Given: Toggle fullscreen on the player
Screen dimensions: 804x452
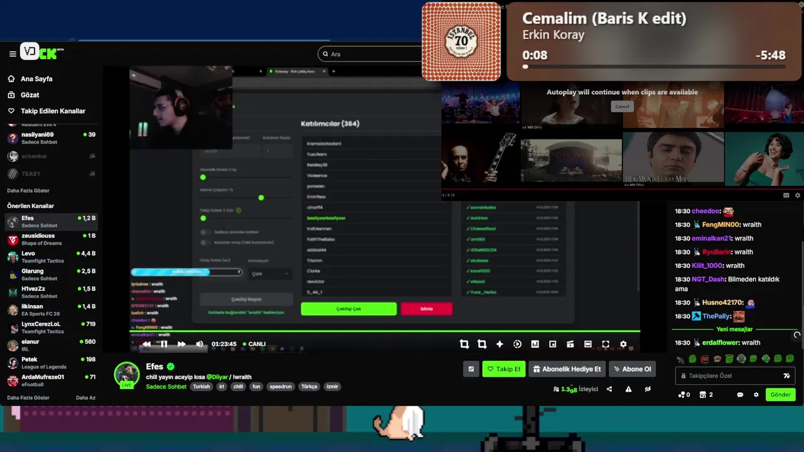Looking at the screenshot, I should click(x=606, y=344).
